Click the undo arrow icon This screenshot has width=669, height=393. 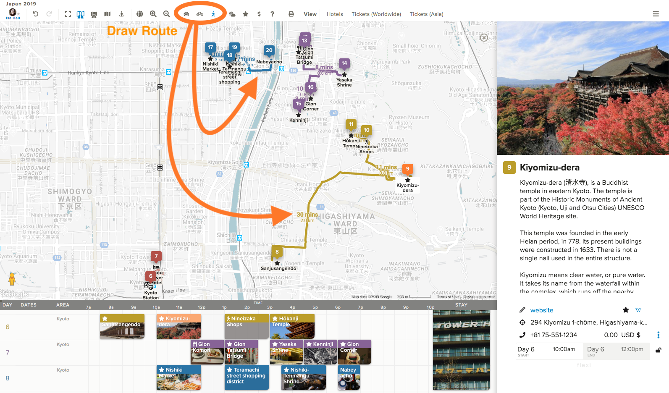[36, 14]
